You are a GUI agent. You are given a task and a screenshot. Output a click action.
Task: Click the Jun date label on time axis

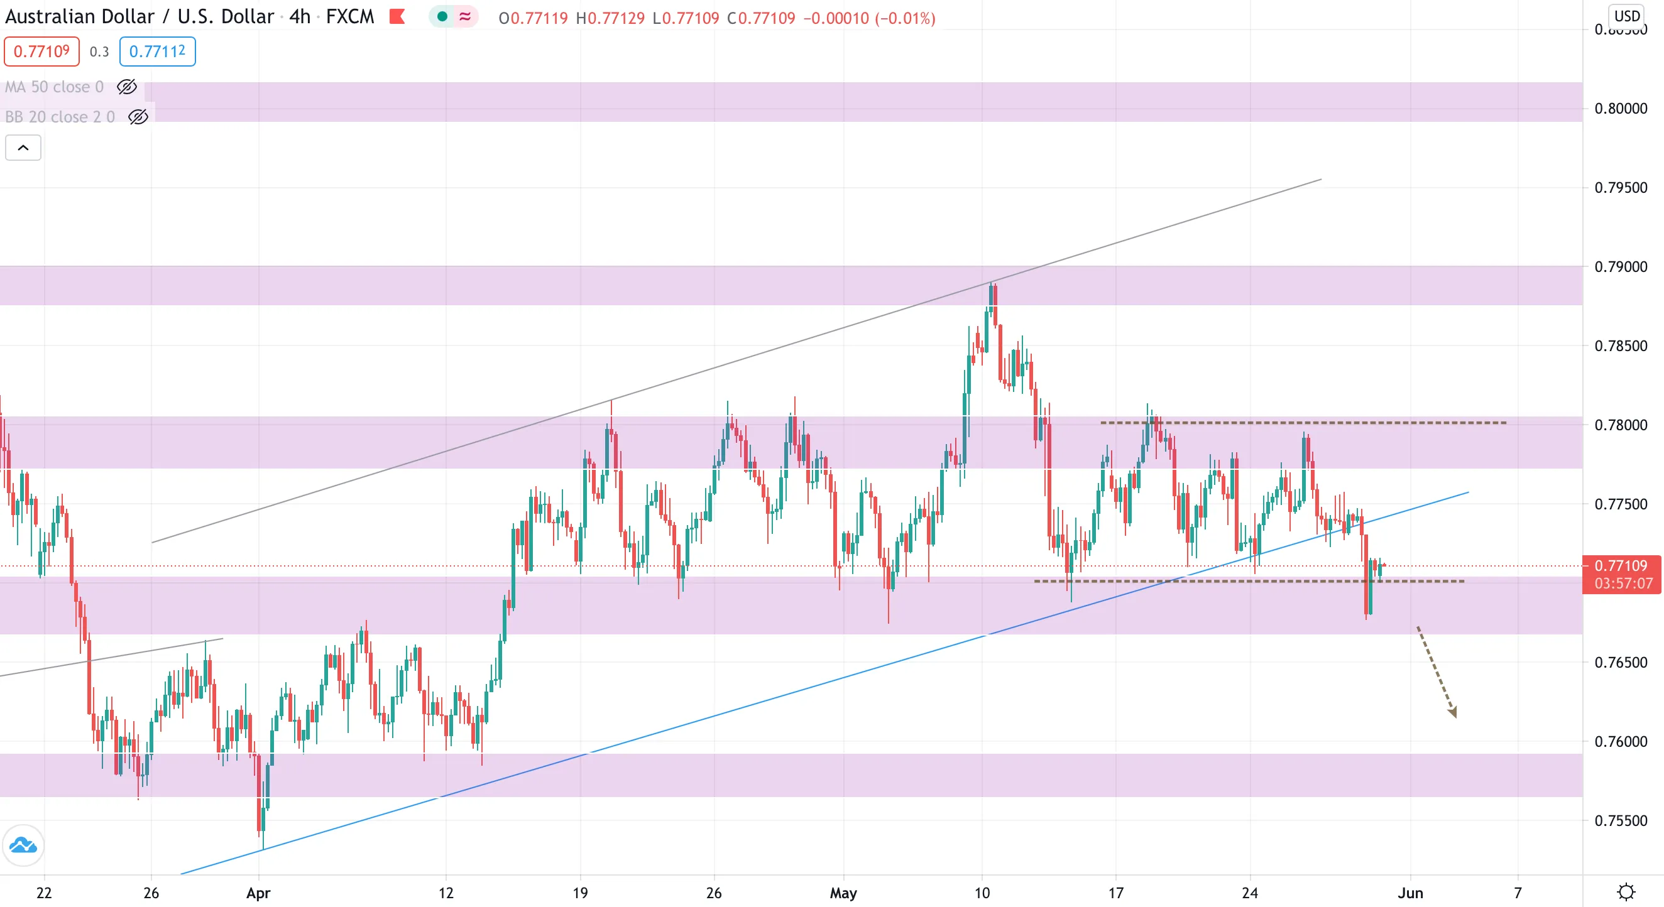click(1410, 893)
